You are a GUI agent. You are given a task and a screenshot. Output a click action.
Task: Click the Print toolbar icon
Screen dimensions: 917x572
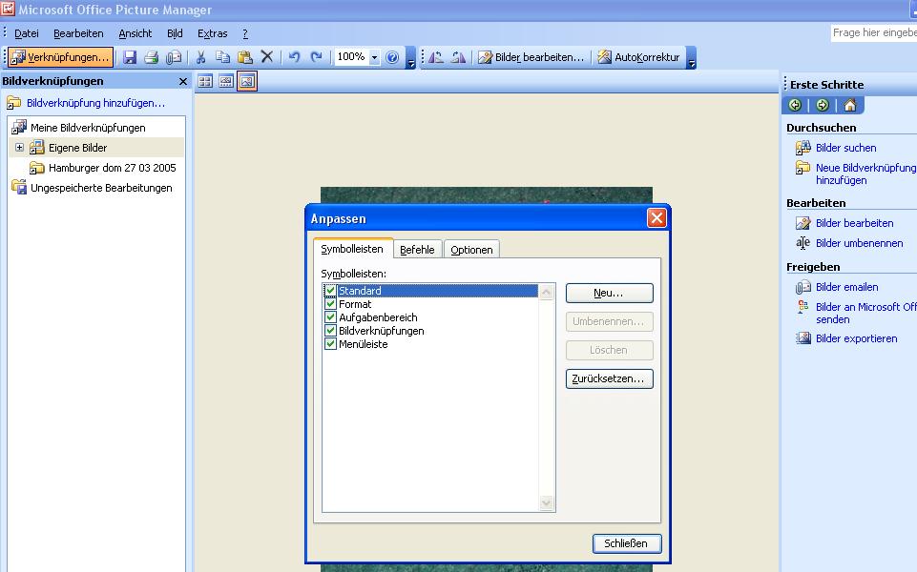pyautogui.click(x=152, y=57)
